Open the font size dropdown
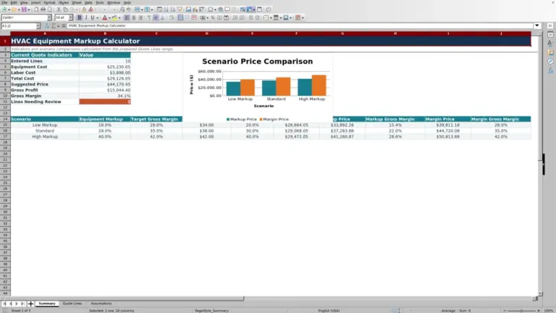The height and width of the screenshot is (313, 556). click(x=70, y=17)
